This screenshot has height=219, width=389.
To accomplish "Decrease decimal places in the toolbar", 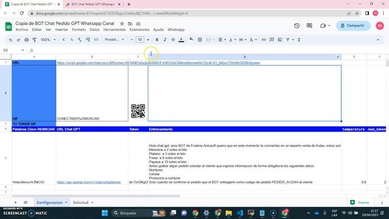I will coord(80,40).
